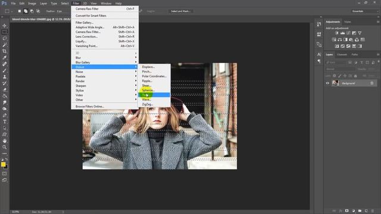Toggle lock transparent pixels in Layers
The width and height of the screenshot is (381, 214).
pos(335,76)
